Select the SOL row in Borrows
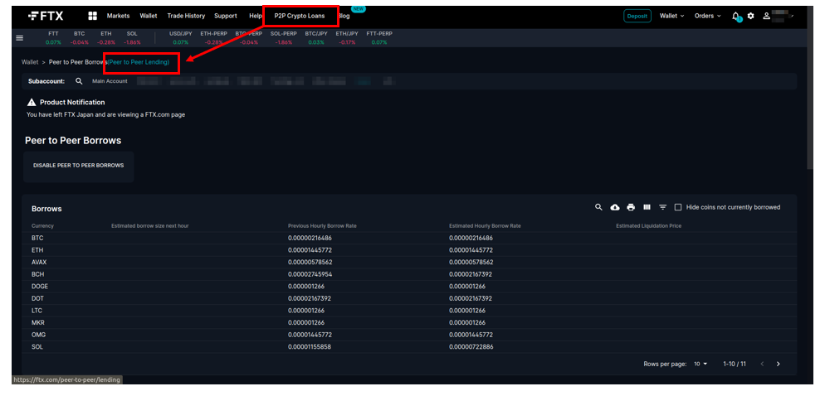This screenshot has height=396, width=825. click(x=409, y=346)
